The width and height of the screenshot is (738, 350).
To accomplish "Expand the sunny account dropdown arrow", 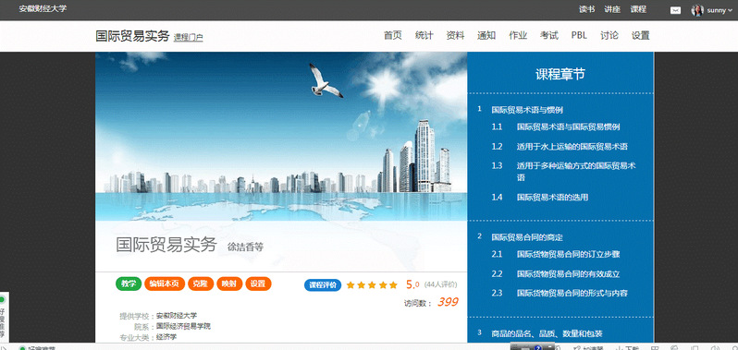I will click(730, 11).
